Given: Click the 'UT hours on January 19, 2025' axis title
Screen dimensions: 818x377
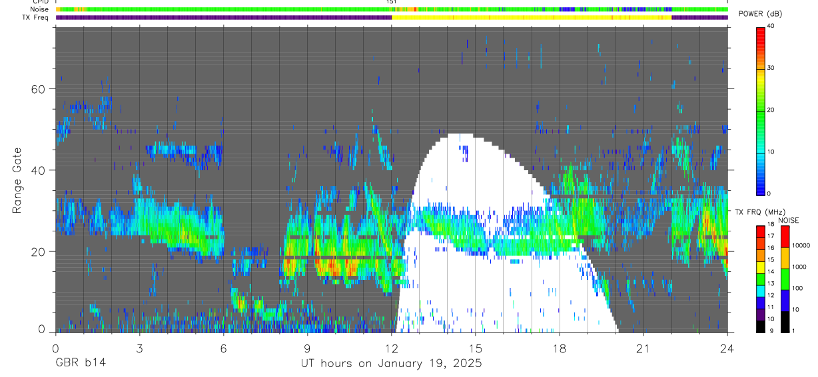Looking at the screenshot, I should [392, 364].
